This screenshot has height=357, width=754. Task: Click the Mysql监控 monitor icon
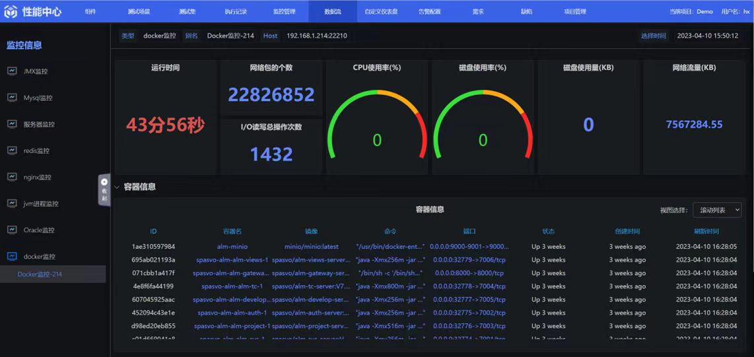[12, 98]
